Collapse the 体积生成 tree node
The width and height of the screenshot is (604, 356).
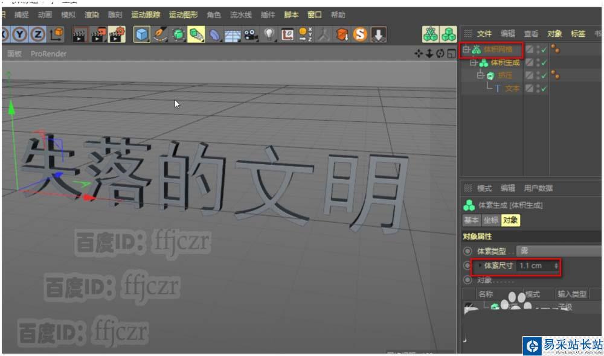point(474,62)
